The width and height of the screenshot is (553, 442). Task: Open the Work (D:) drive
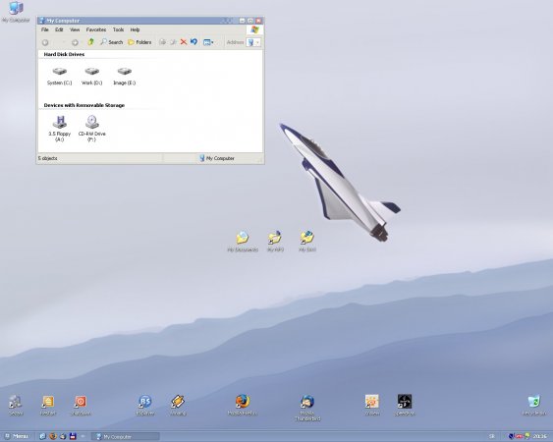(91, 77)
